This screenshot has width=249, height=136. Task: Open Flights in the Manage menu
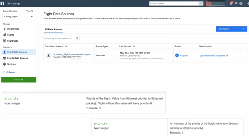[11, 35]
